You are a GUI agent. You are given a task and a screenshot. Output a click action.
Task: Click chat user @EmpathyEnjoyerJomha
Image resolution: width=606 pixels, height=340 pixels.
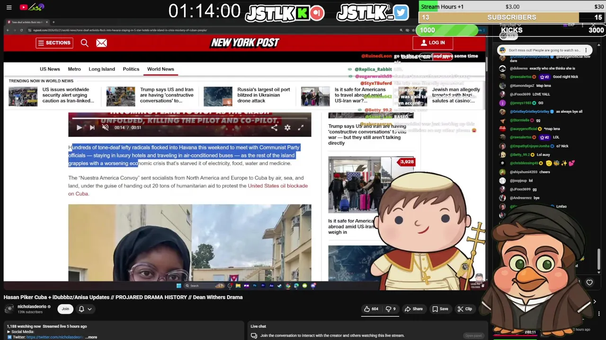(x=529, y=146)
